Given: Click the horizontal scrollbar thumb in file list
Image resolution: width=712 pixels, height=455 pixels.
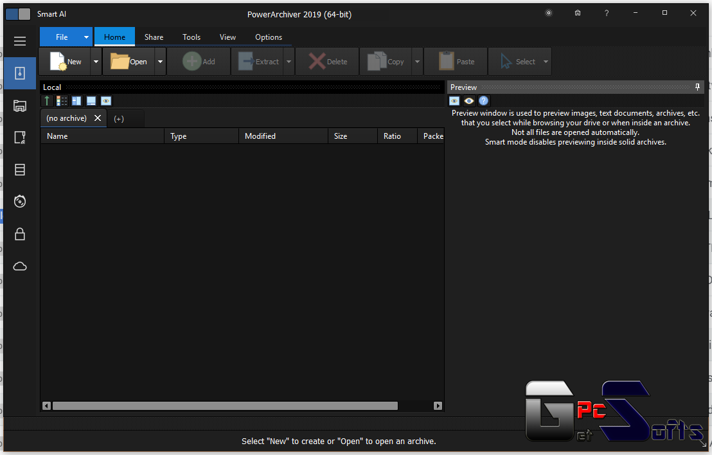Looking at the screenshot, I should point(225,406).
